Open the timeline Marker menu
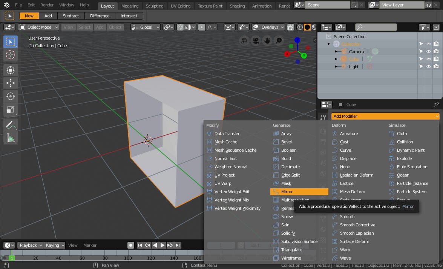The height and width of the screenshot is (269, 443). [x=90, y=245]
